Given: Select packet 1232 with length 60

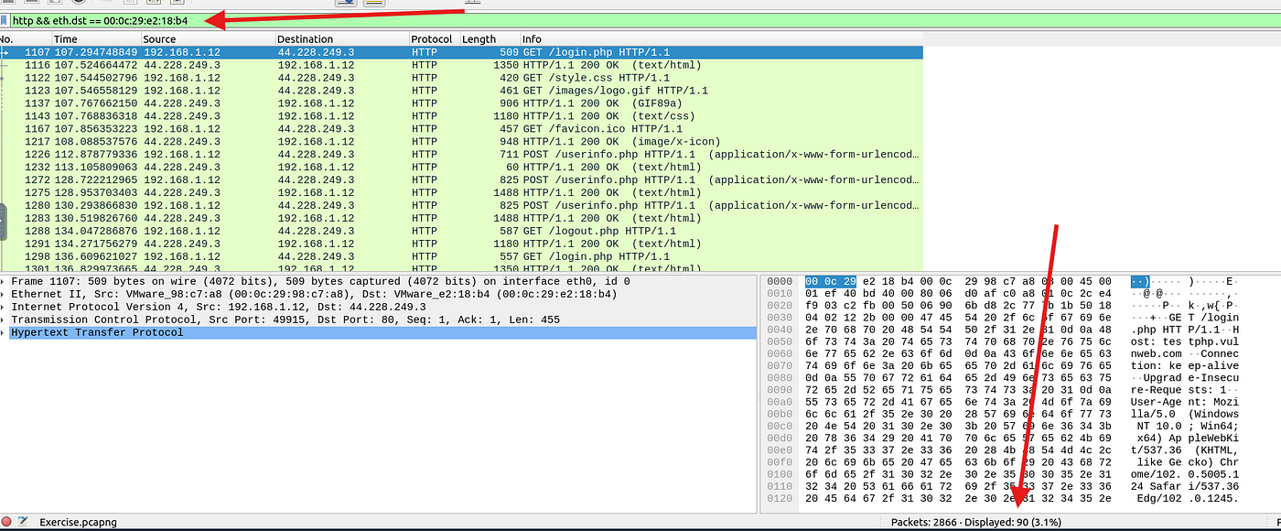Looking at the screenshot, I should pos(461,168).
